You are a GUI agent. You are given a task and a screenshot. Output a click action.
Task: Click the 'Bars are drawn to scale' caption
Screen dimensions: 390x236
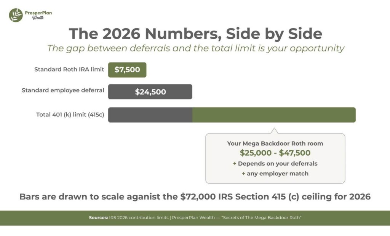click(195, 197)
